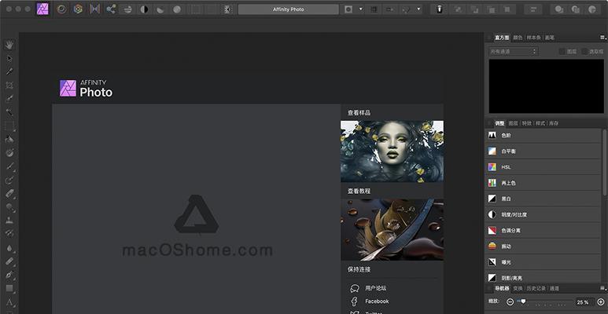Apply Auto Colors toolbar icon
This screenshot has width=608, height=314.
click(x=160, y=9)
